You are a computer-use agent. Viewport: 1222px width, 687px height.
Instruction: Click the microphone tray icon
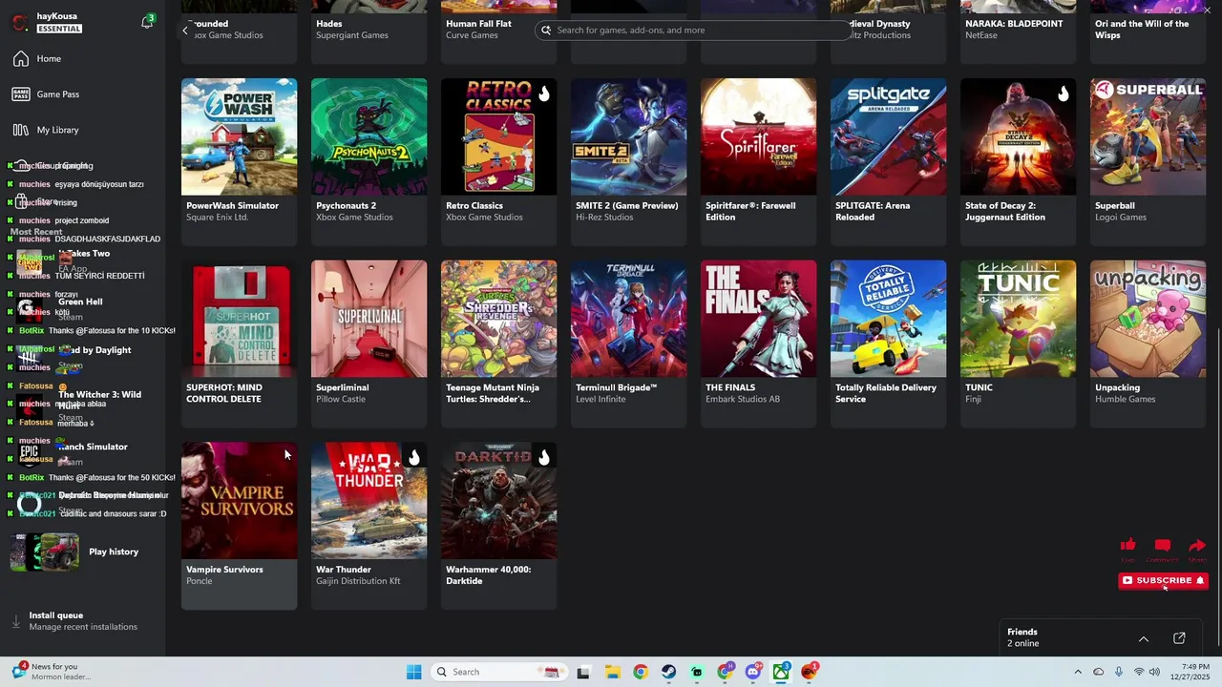point(1119,672)
